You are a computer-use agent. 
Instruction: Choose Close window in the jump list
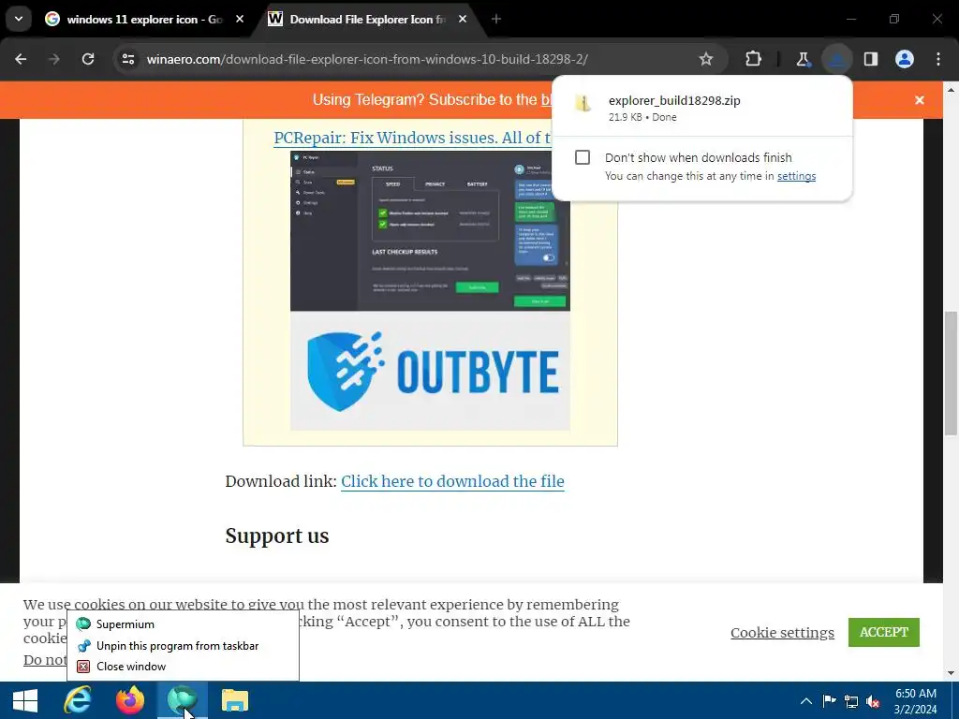pos(183,667)
